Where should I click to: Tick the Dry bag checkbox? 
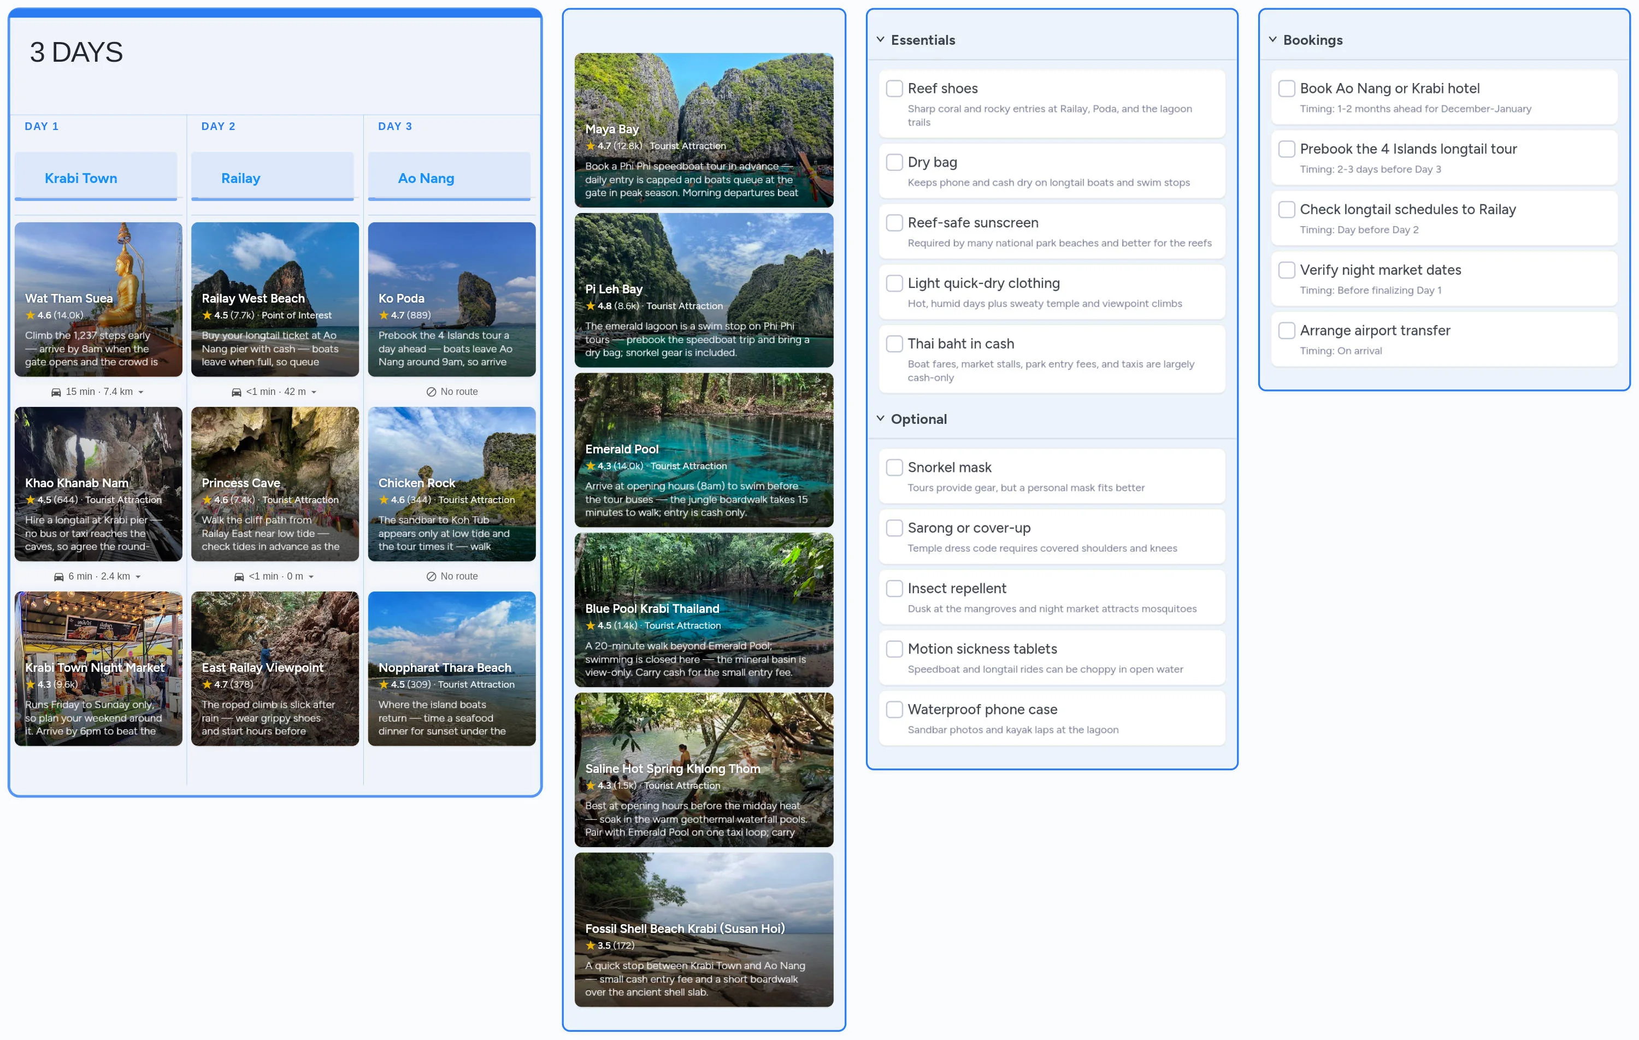coord(894,162)
